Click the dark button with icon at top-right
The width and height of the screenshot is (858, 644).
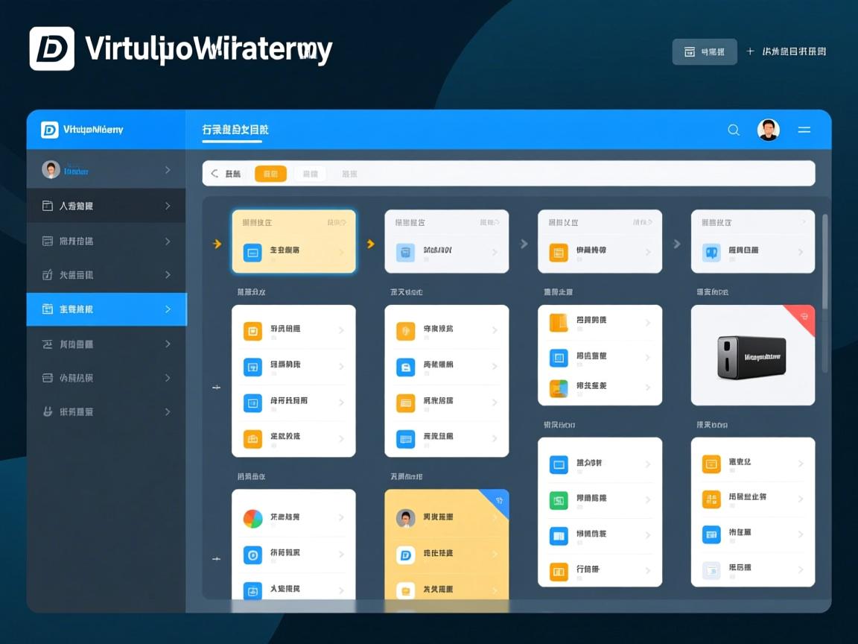tap(704, 52)
